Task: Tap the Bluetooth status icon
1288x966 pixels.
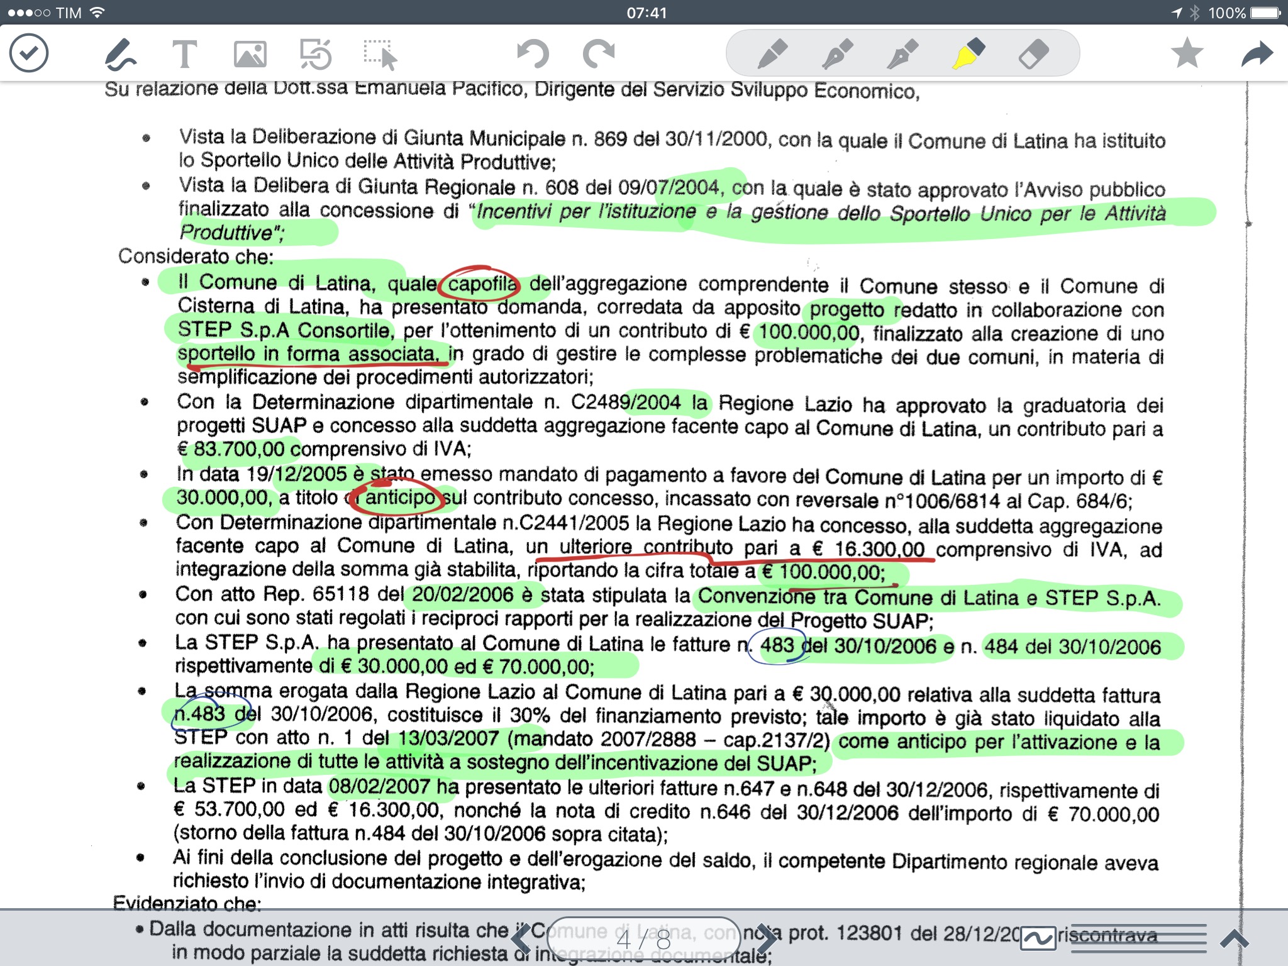Action: pos(1195,13)
